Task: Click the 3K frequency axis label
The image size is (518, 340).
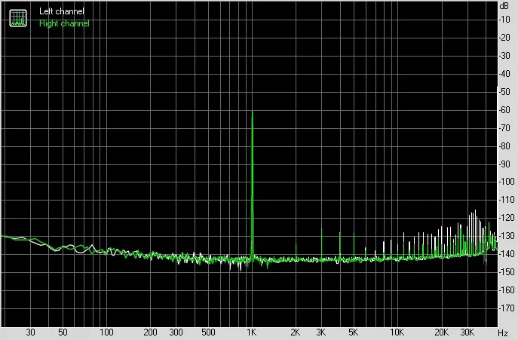Action: (320, 332)
